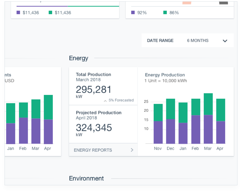Click the Energy Reports right arrow
The image size is (242, 193).
132,150
